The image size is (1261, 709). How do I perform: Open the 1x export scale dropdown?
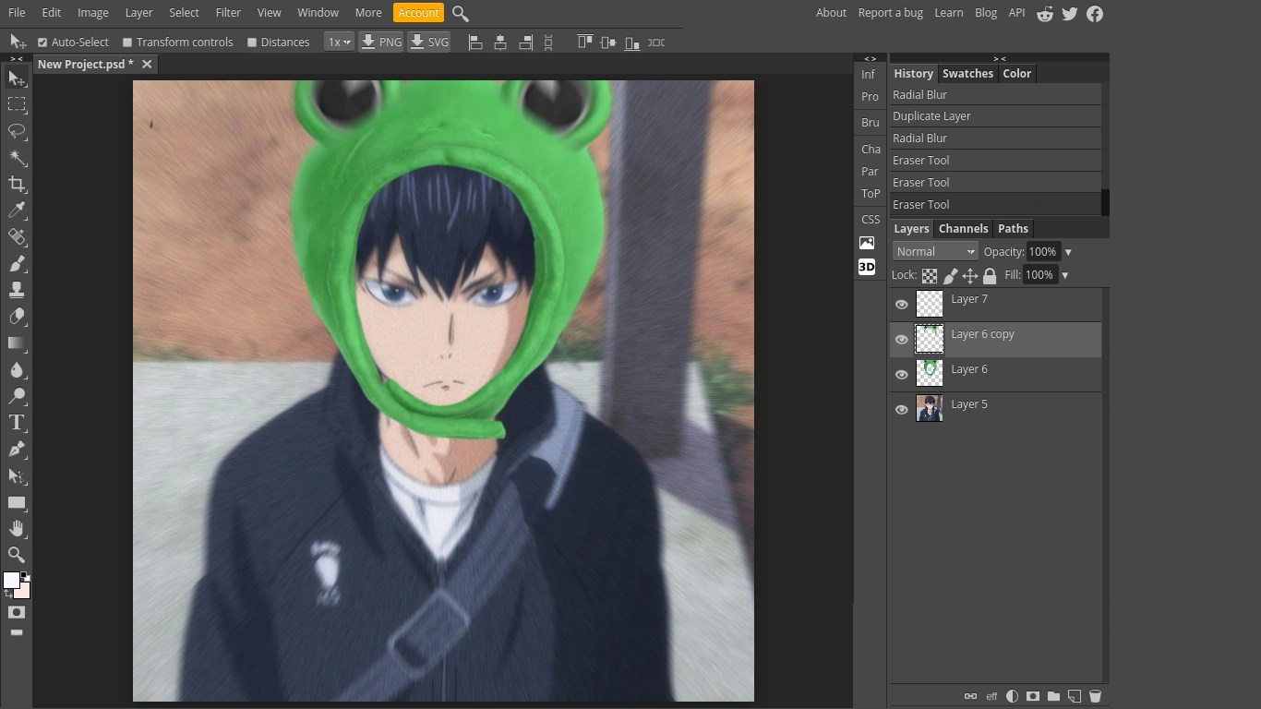tap(340, 42)
